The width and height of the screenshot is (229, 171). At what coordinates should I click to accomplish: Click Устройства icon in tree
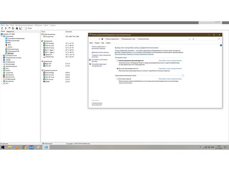coord(4,73)
